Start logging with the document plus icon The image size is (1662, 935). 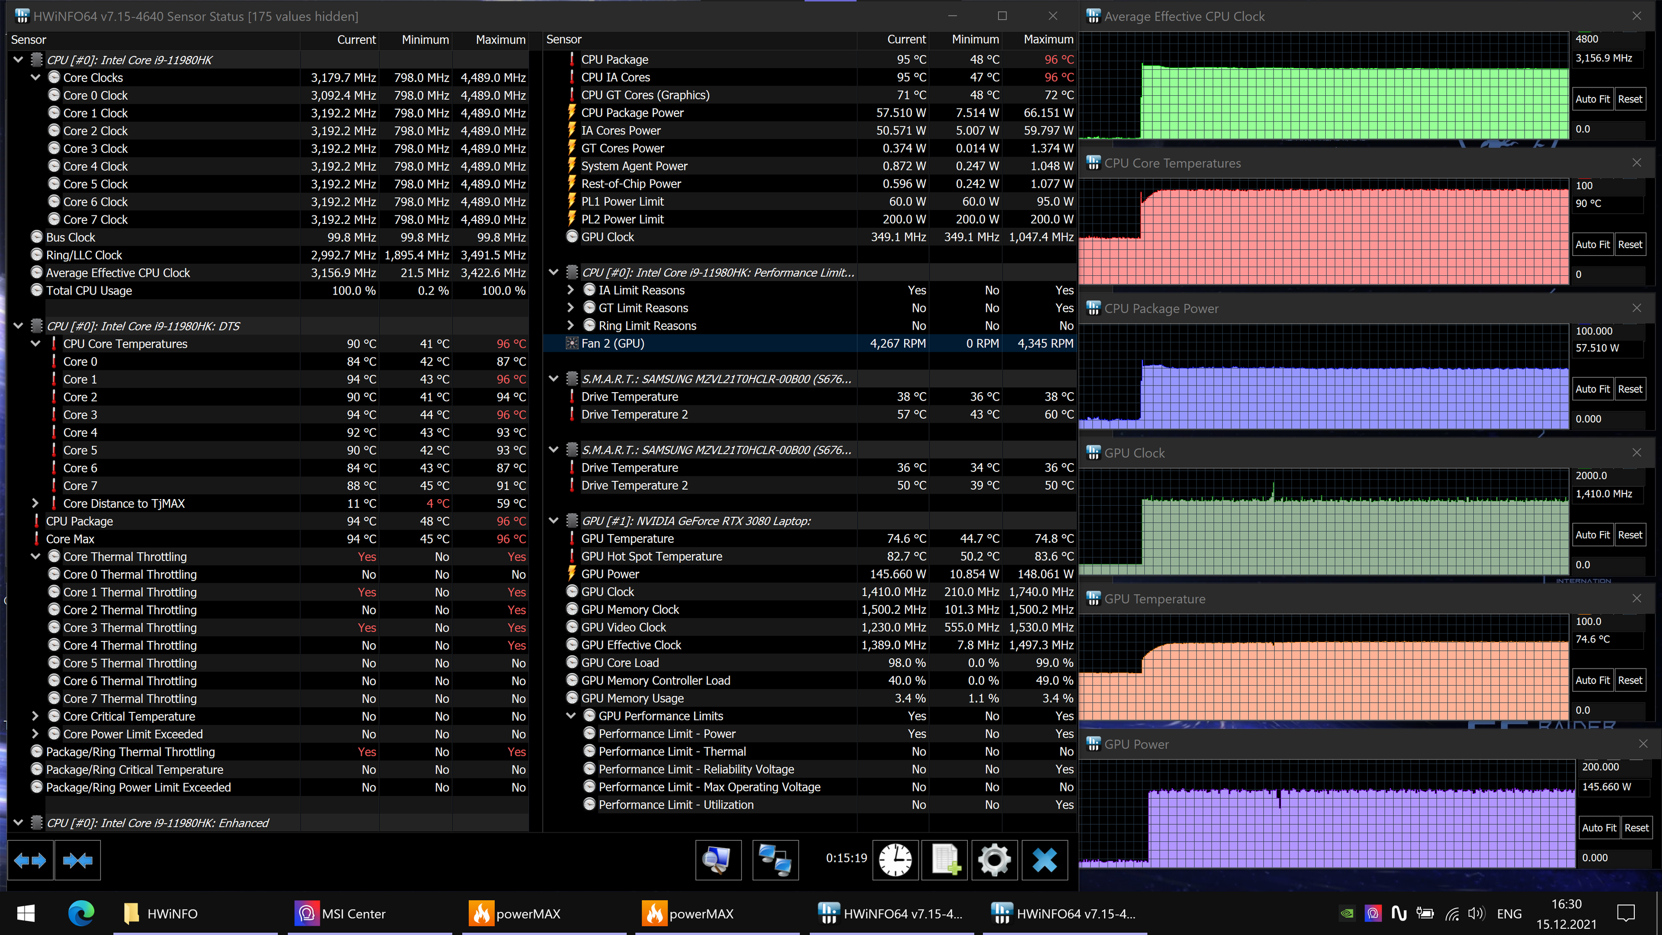pyautogui.click(x=945, y=860)
